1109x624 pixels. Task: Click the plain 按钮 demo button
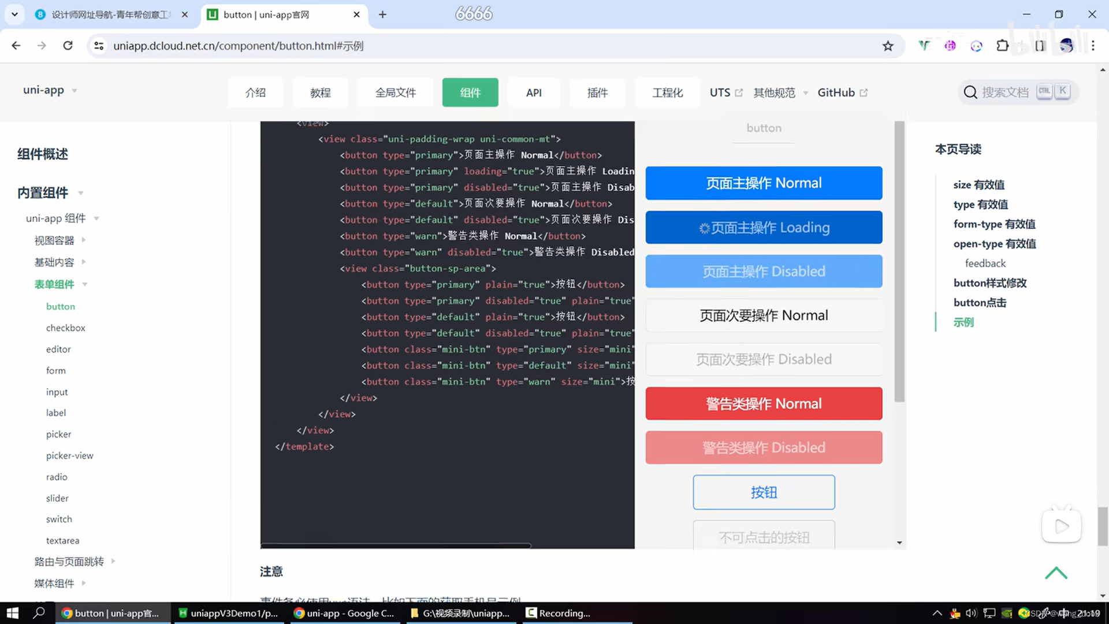(764, 492)
